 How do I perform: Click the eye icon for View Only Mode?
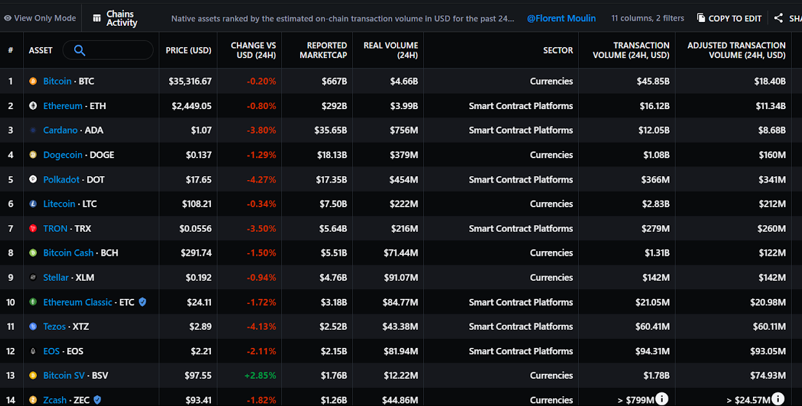[x=8, y=18]
